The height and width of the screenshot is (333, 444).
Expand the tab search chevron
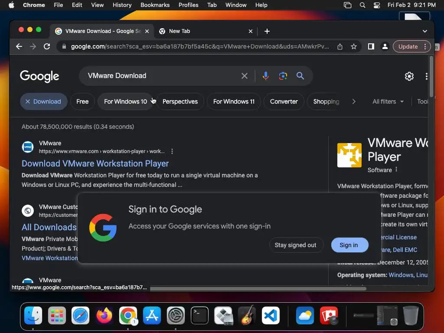click(425, 31)
